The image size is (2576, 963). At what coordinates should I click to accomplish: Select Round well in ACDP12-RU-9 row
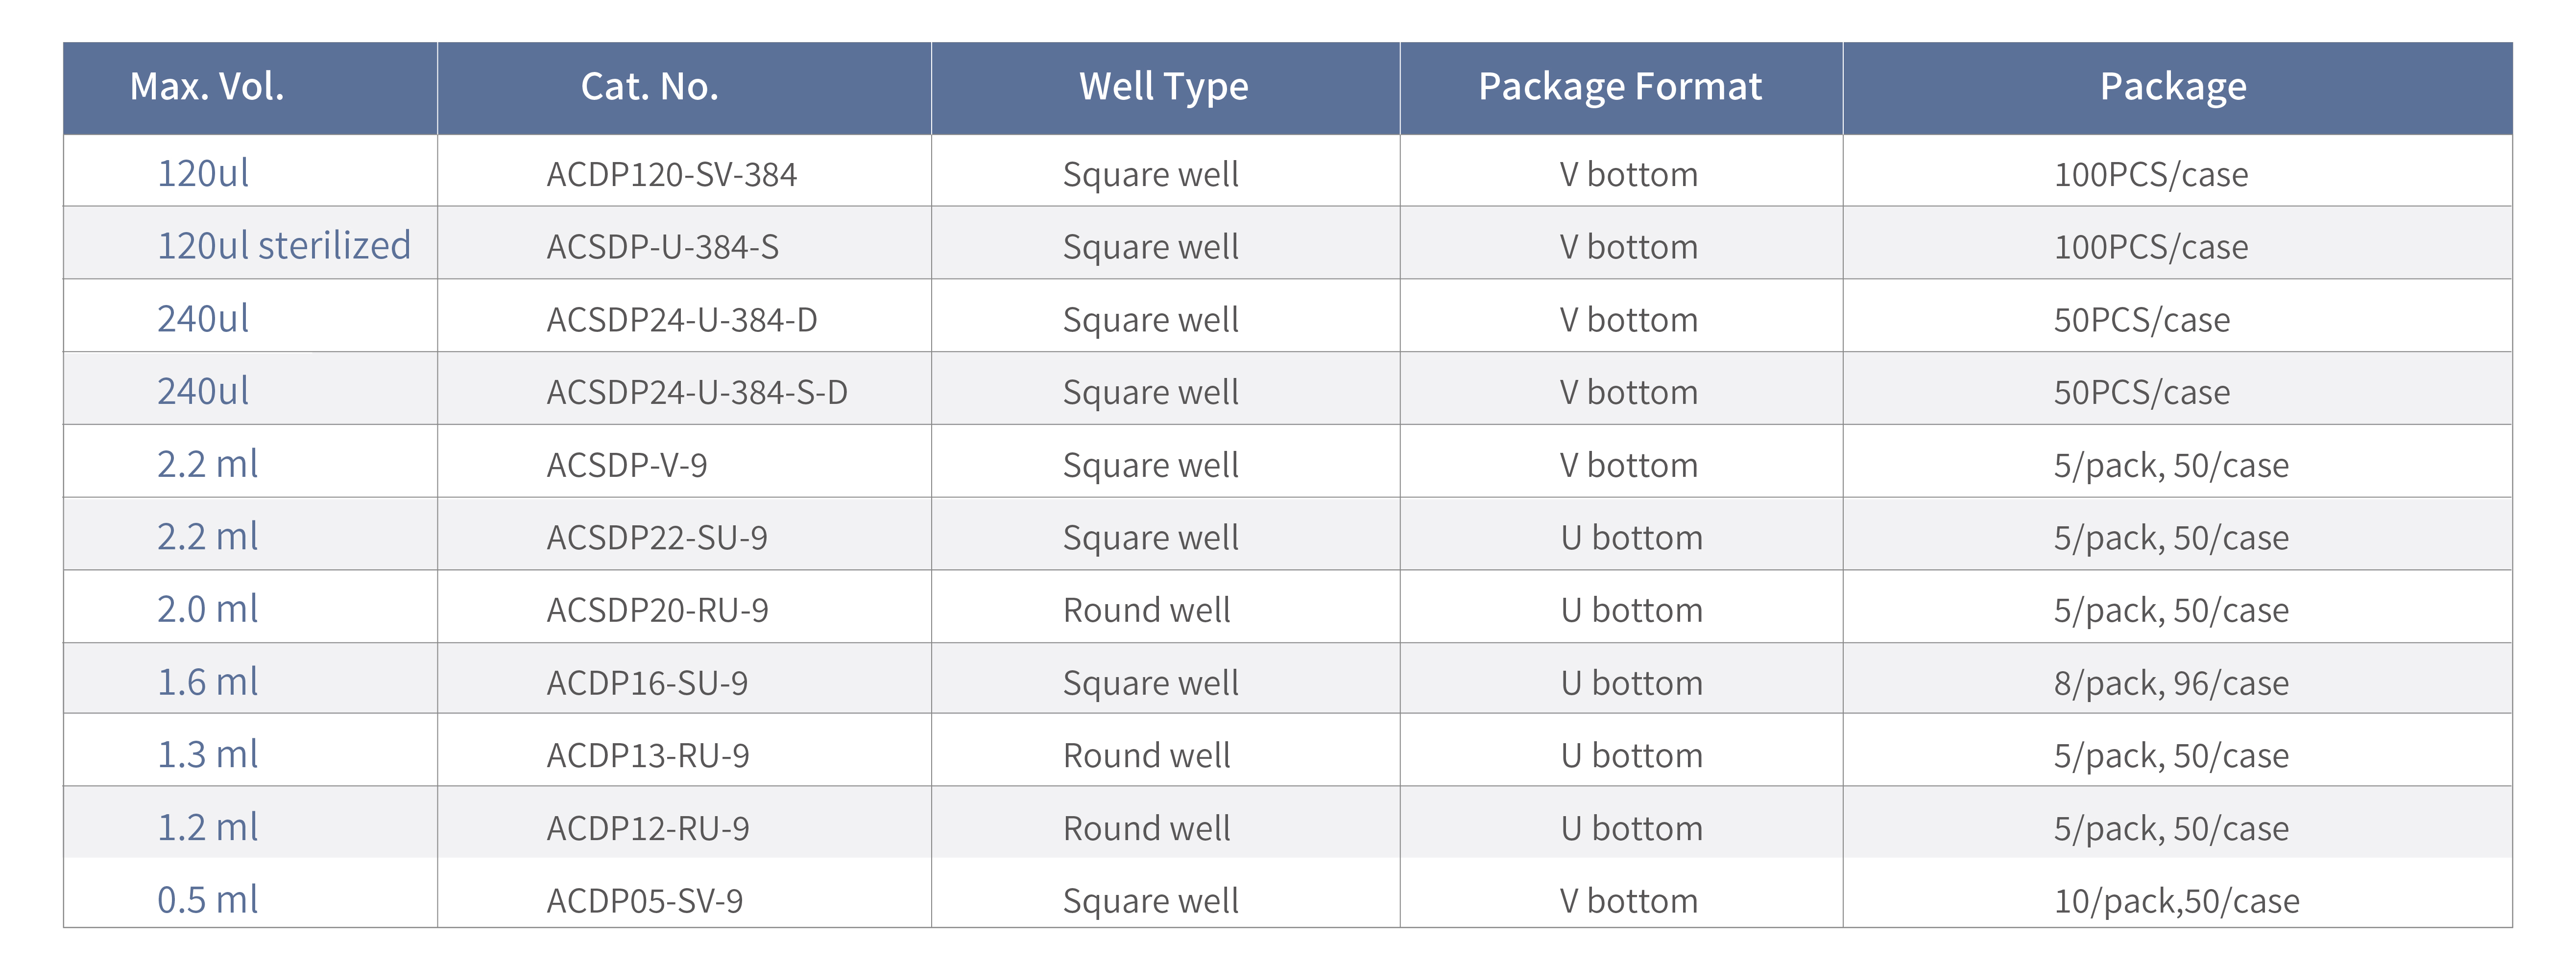tap(1147, 829)
